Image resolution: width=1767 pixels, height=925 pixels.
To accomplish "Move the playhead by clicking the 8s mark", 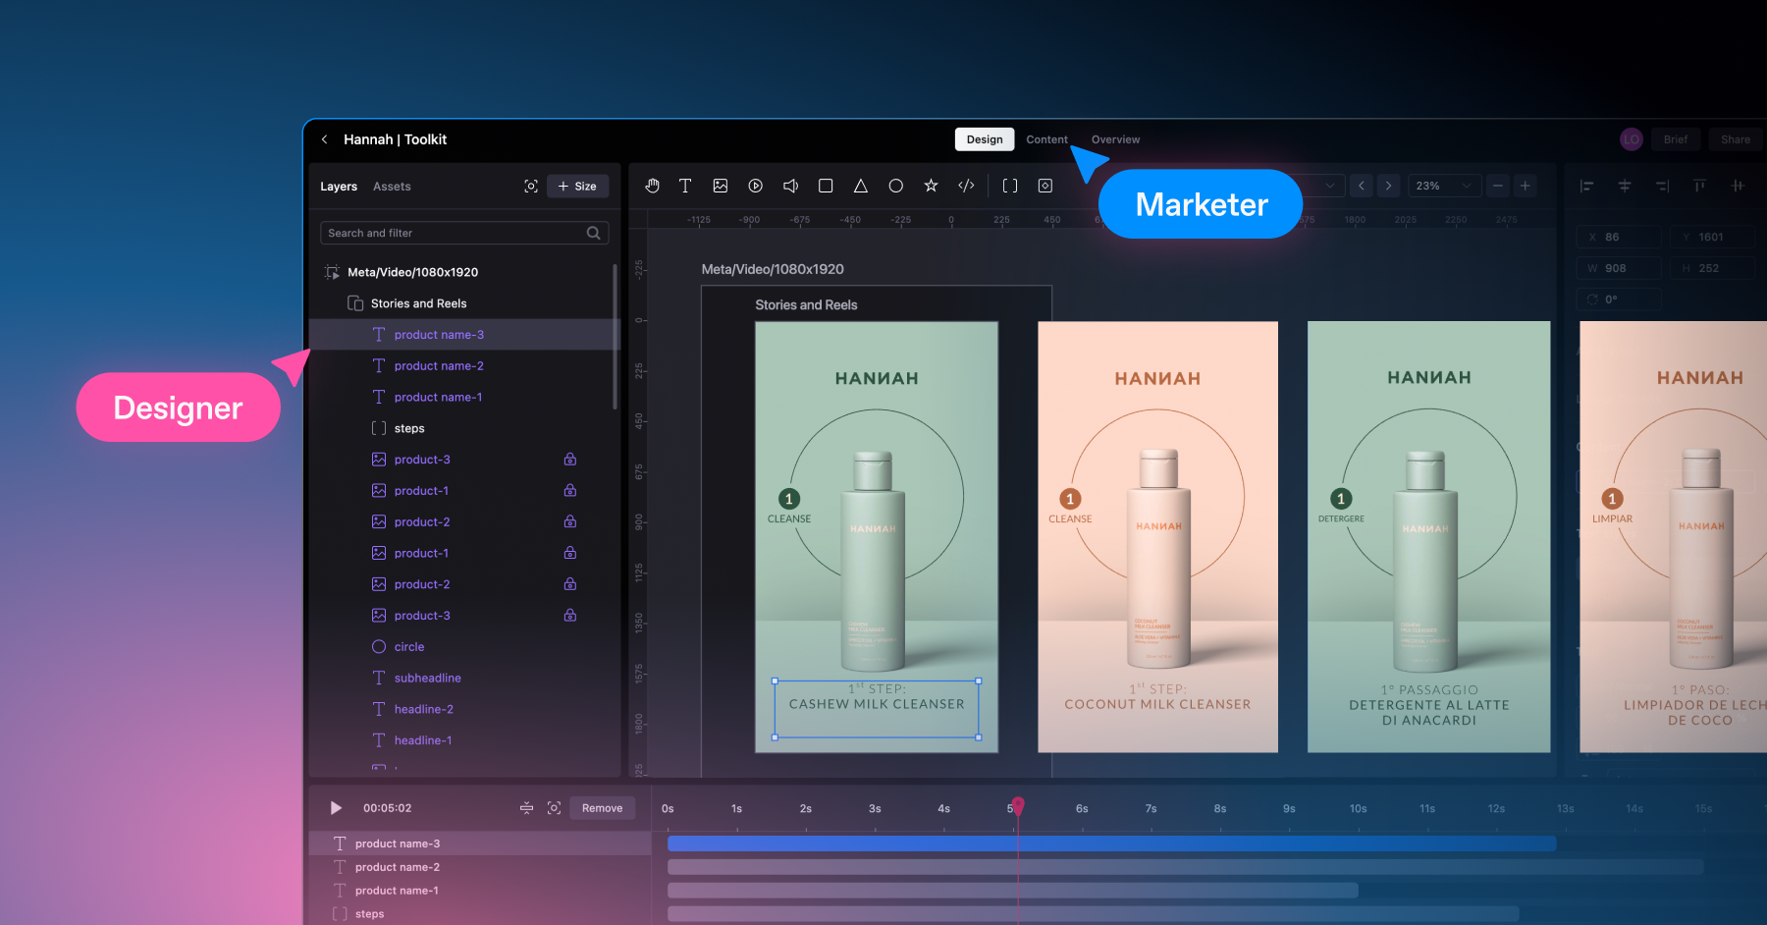I will click(x=1219, y=807).
